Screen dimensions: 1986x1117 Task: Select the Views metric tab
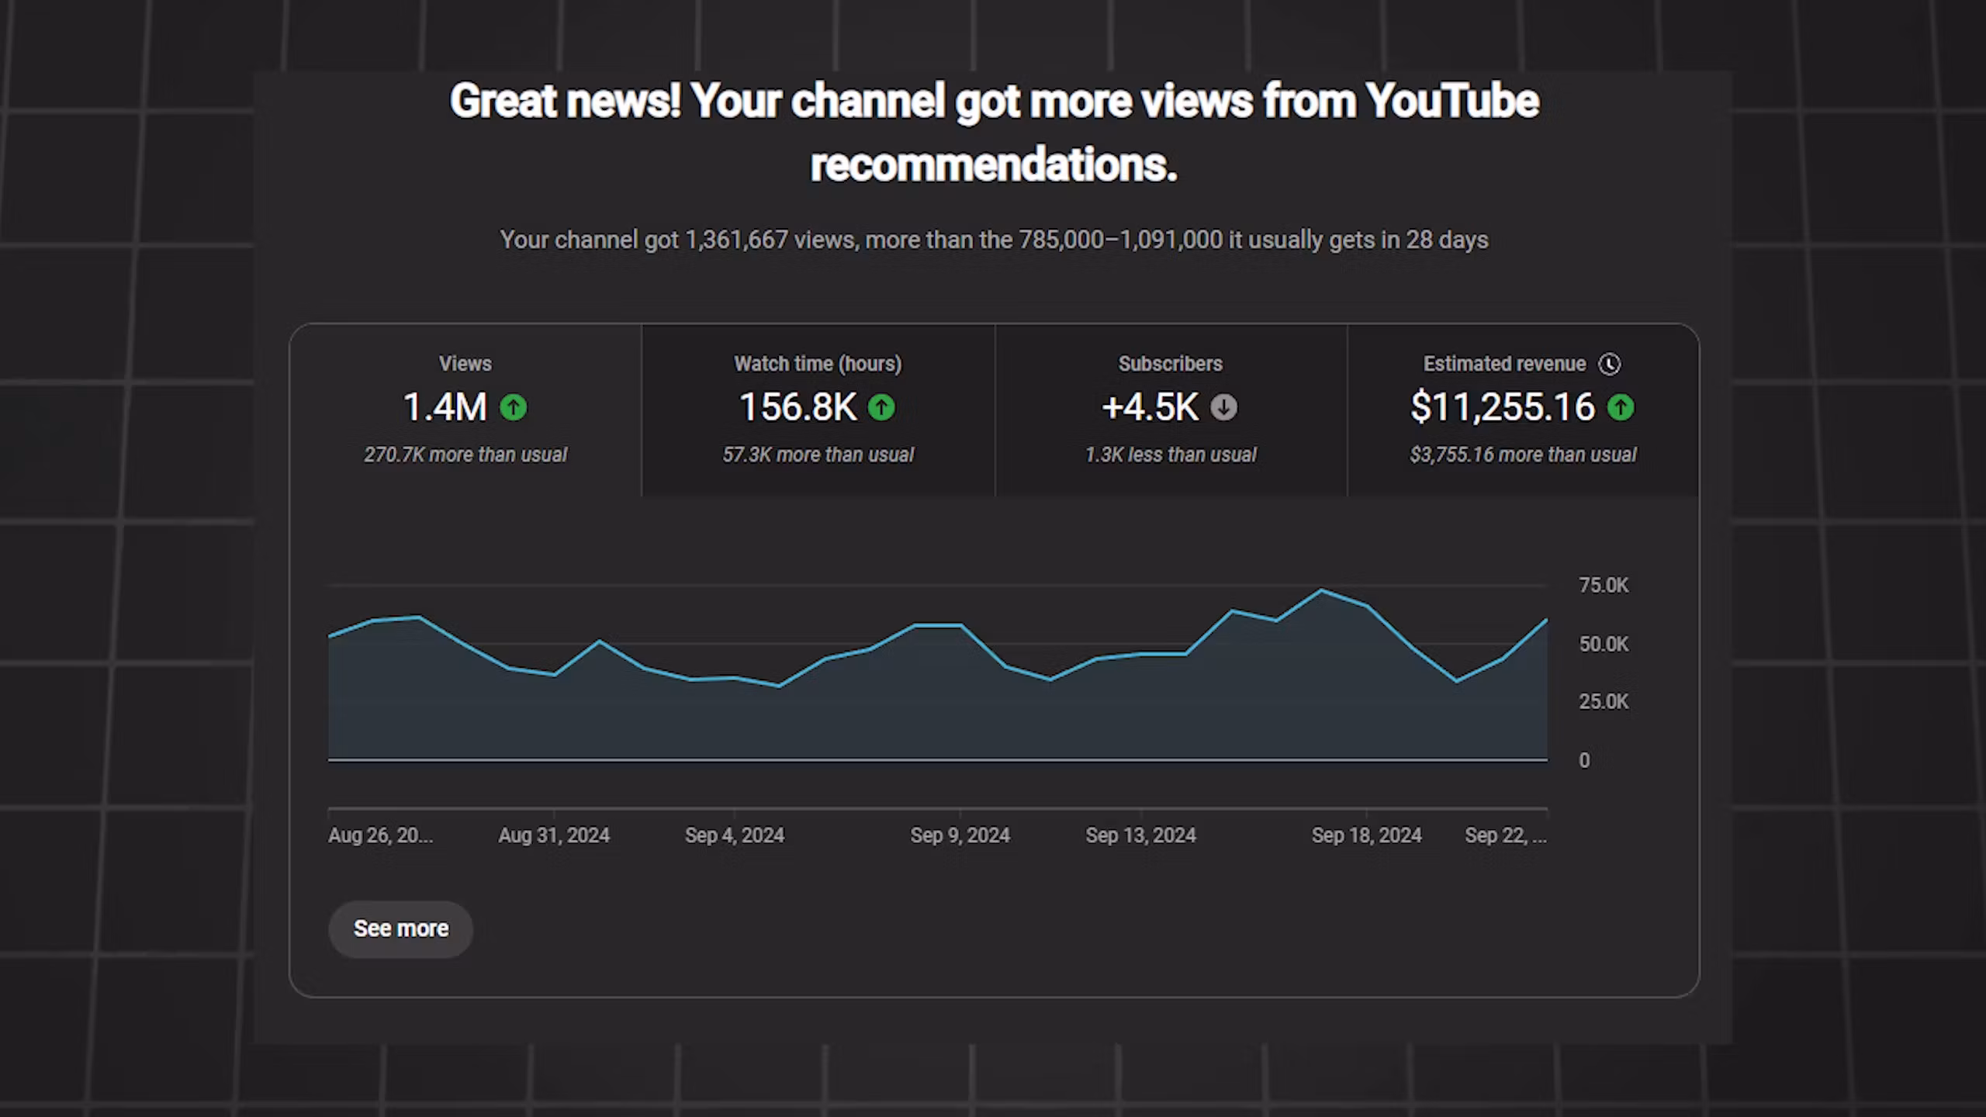tap(465, 364)
